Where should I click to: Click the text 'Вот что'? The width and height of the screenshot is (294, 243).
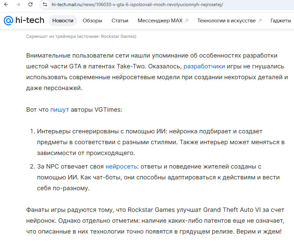click(x=37, y=109)
